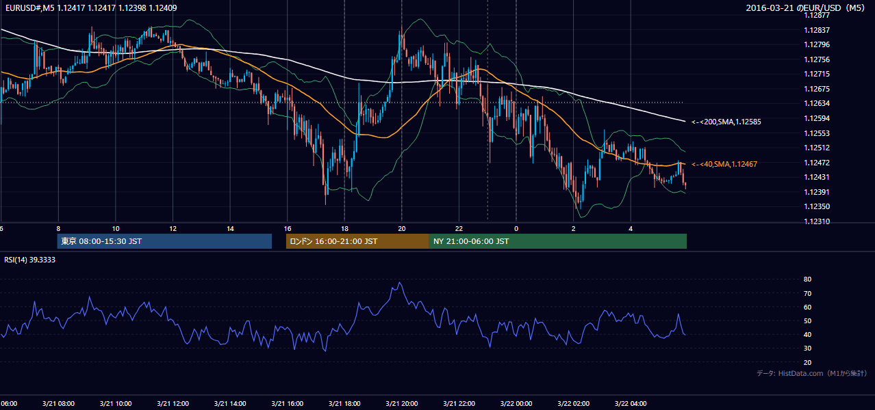This screenshot has height=410, width=875.
Task: Click price axis level 1.12634
Action: coord(817,103)
